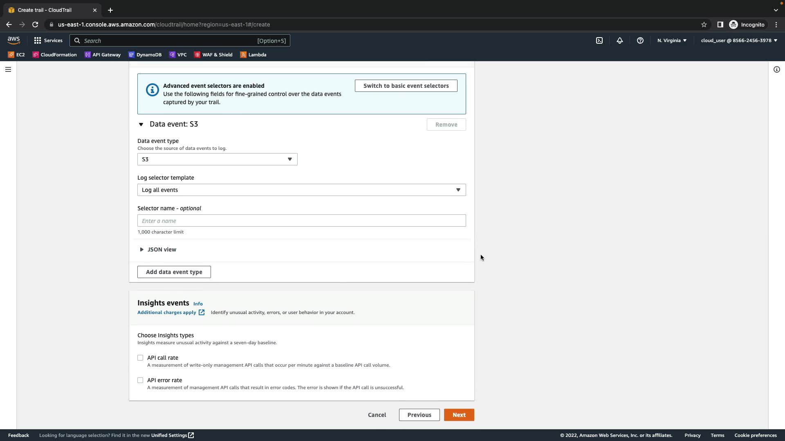Image resolution: width=785 pixels, height=441 pixels.
Task: Open the Data event type S3 dropdown
Action: click(217, 159)
